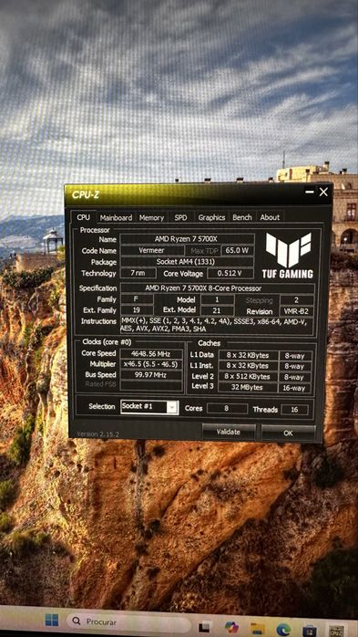This screenshot has height=637, width=358.
Task: Switch to the Mainboard tab
Action: tap(116, 217)
